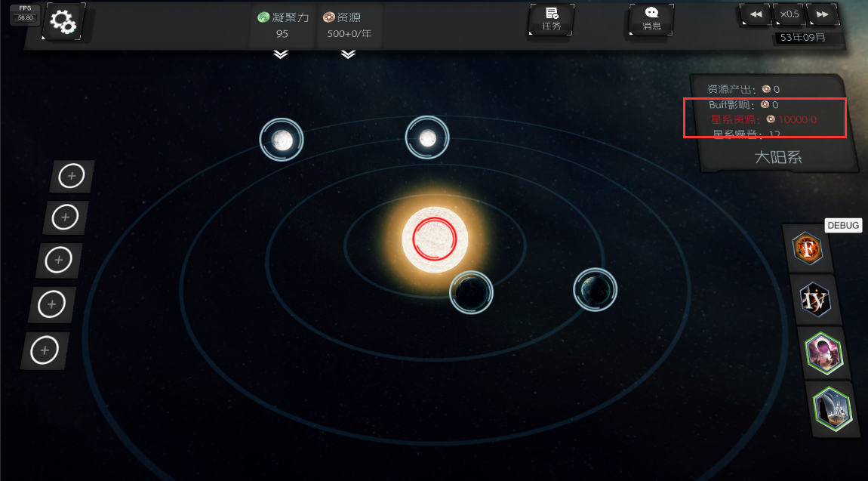Click the middle plus slot on left
The height and width of the screenshot is (481, 868).
[x=58, y=261]
